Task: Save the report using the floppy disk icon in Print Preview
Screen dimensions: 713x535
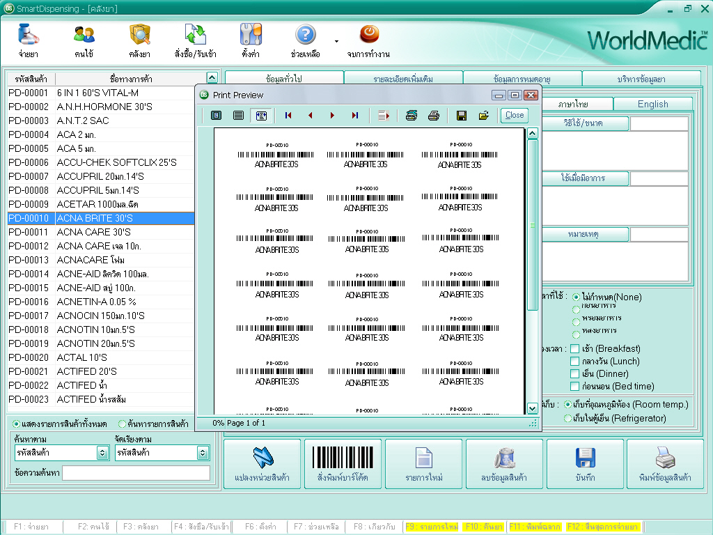Action: pos(462,116)
